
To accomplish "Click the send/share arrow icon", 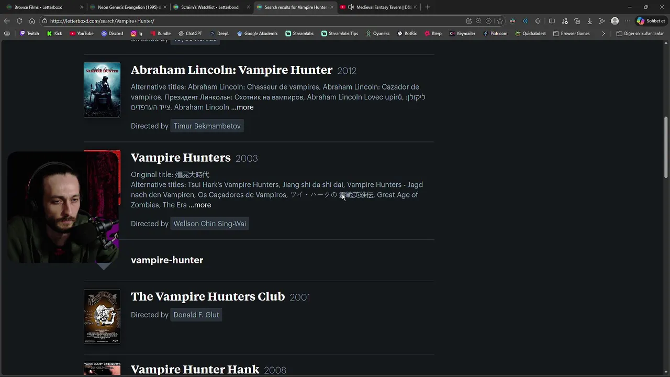I will pos(602,21).
